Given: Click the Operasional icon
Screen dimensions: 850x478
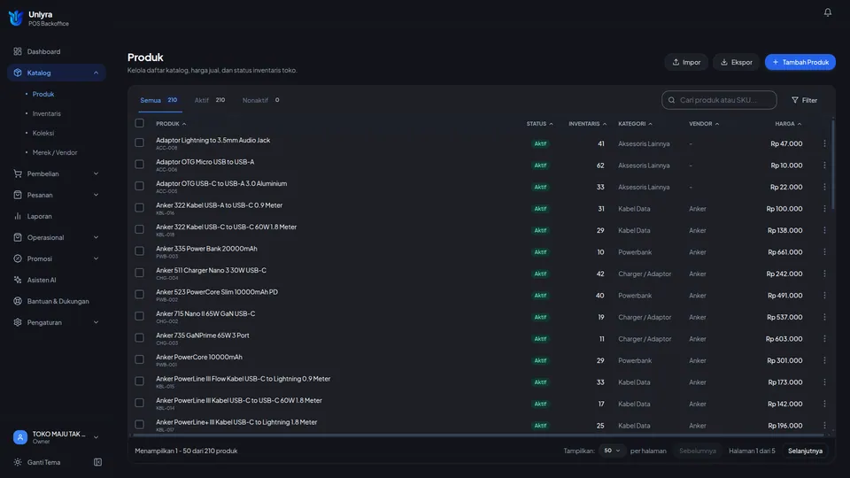Looking at the screenshot, I should pos(18,237).
